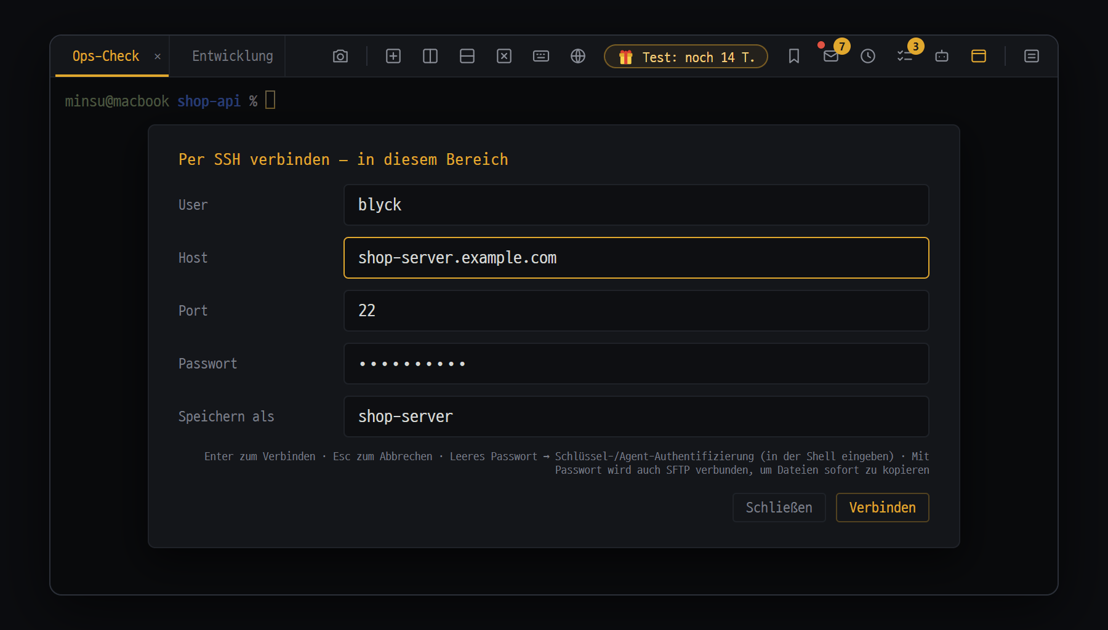Click the 'Speichern als' field shop-server
1108x630 pixels.
pos(636,417)
